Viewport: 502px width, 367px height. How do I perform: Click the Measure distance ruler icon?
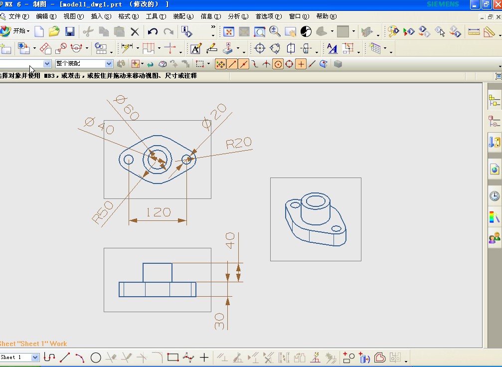click(474, 31)
